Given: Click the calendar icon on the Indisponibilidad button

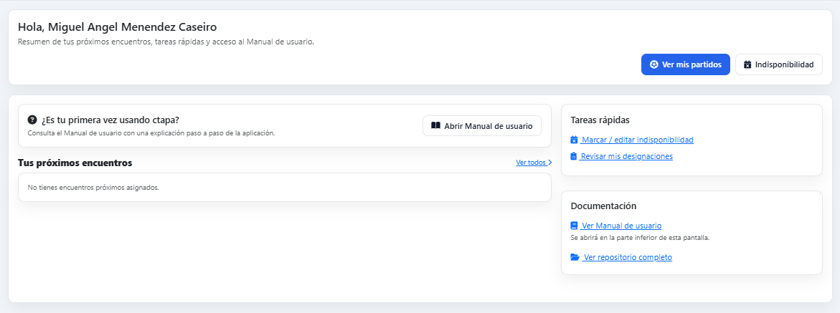Looking at the screenshot, I should coord(747,64).
